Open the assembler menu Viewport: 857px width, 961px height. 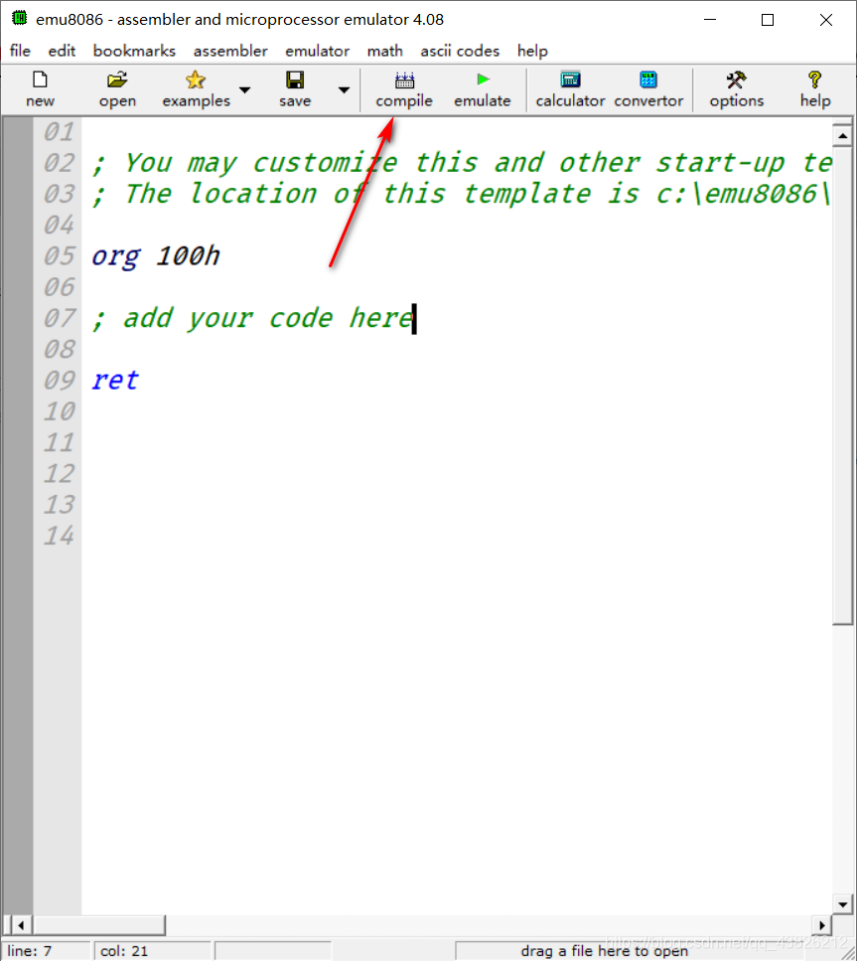coord(230,51)
